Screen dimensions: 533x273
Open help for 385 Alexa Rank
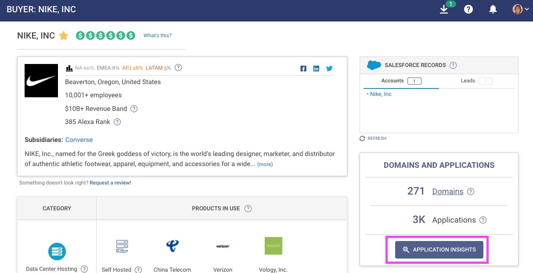pos(117,122)
